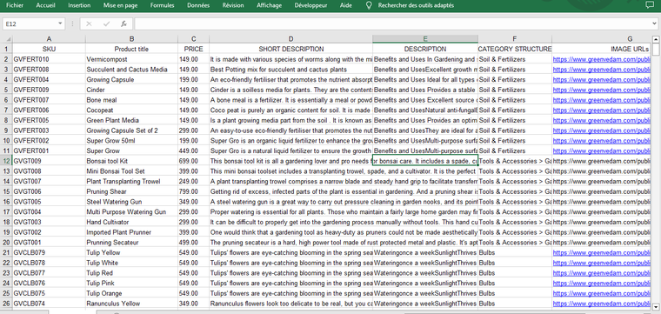This screenshot has height=314, width=661.
Task: Click the vertical scrollbar thumb
Action: 656,50
